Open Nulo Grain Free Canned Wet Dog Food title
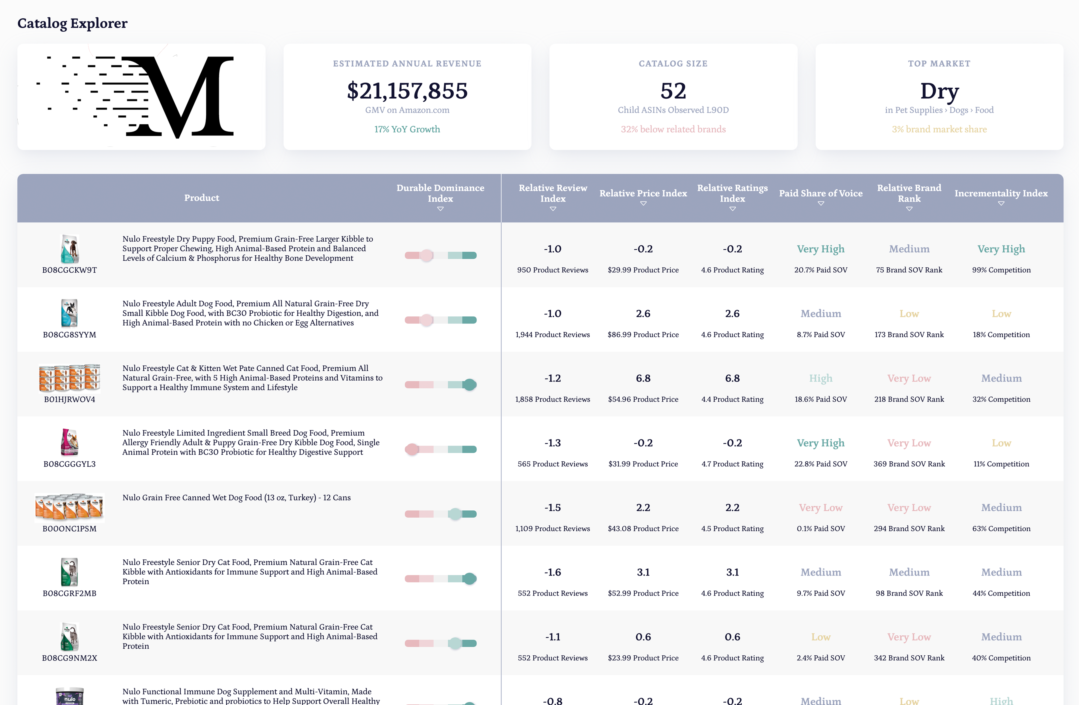Screen dimensions: 1079x705 point(237,498)
